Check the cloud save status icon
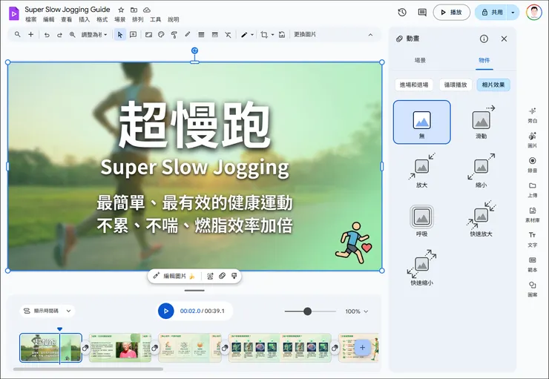The image size is (549, 379). (x=147, y=10)
